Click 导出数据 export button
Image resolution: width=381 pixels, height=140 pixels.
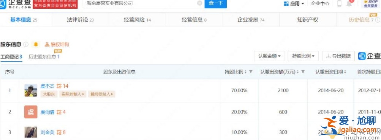pyautogui.click(x=338, y=56)
